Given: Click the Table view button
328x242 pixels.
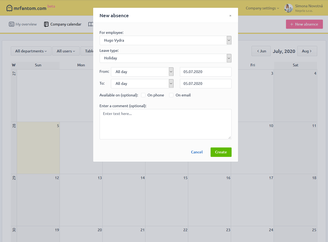Looking at the screenshot, I should pos(87,51).
